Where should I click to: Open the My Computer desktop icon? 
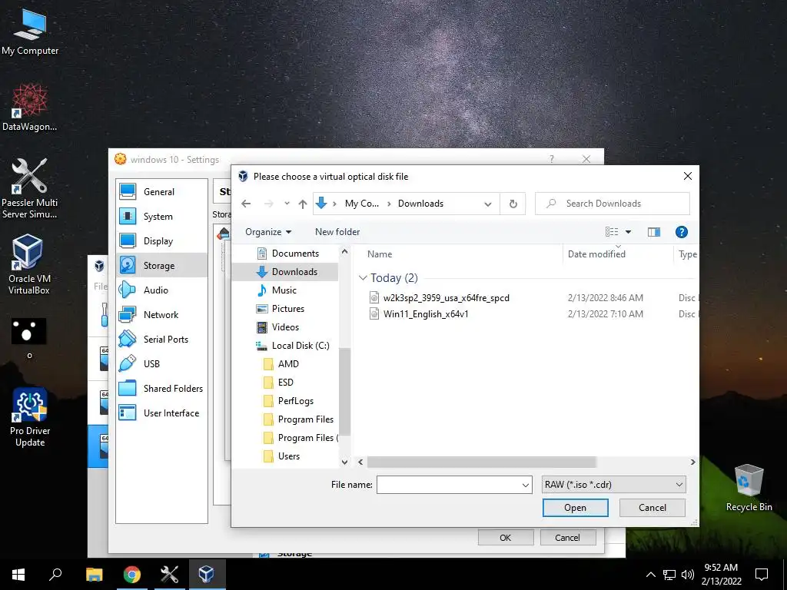[x=30, y=31]
